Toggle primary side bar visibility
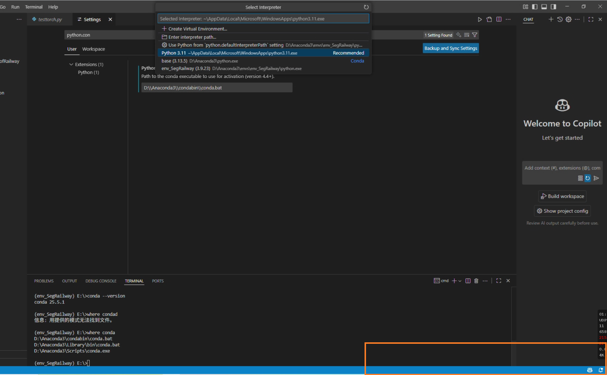This screenshot has height=375, width=607. 535,7
